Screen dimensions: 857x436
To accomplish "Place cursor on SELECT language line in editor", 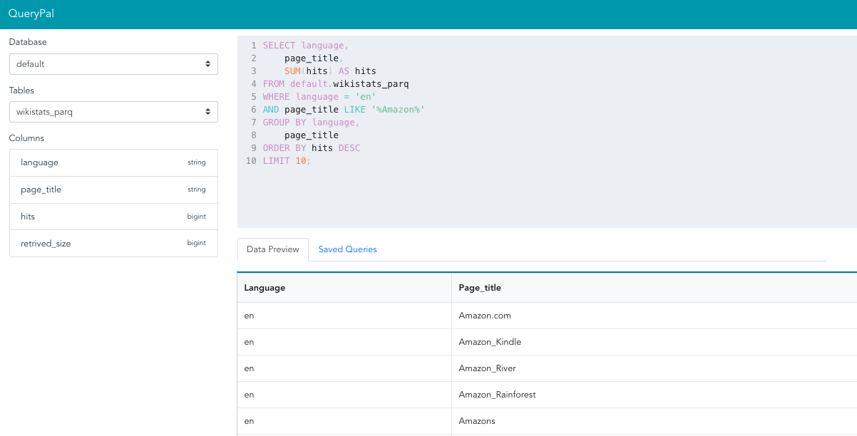I will click(306, 46).
